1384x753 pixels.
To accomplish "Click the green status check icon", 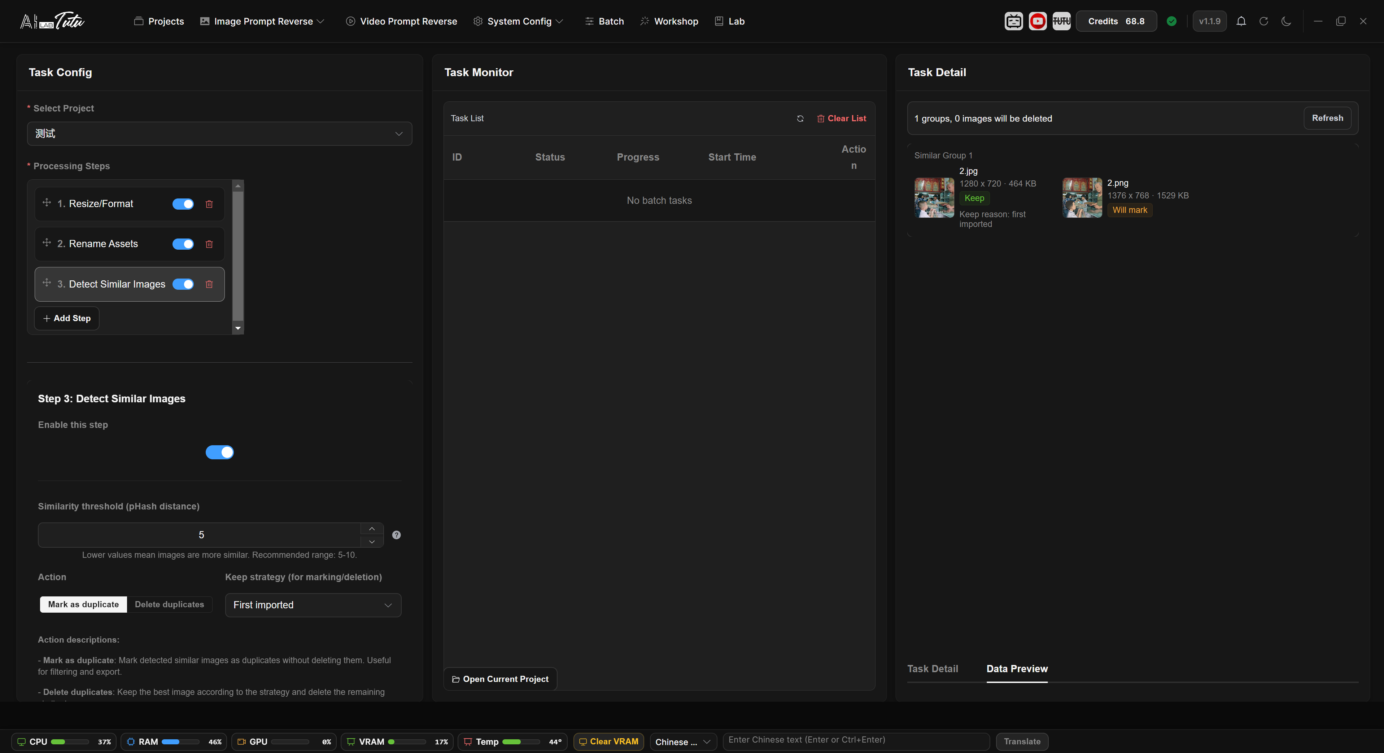I will coord(1172,21).
